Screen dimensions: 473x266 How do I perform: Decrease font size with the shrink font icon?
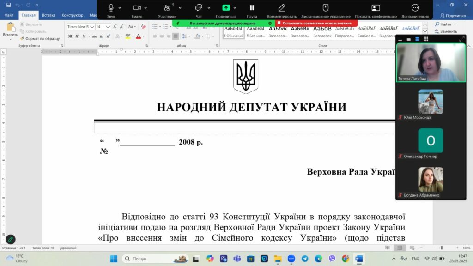coord(121,27)
